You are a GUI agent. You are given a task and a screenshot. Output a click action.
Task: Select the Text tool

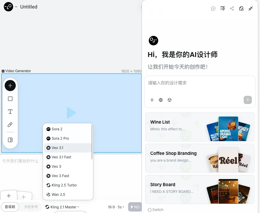[x=10, y=112]
